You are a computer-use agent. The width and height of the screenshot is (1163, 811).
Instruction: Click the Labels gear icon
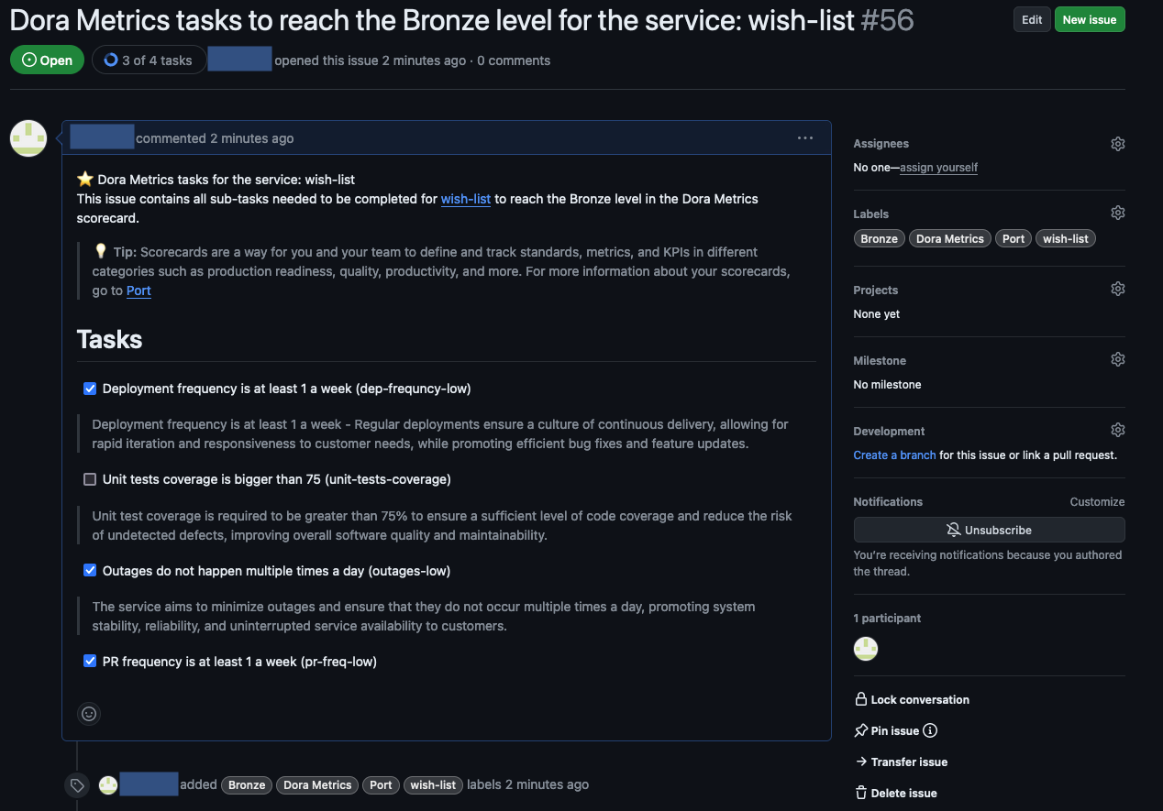pyautogui.click(x=1117, y=213)
